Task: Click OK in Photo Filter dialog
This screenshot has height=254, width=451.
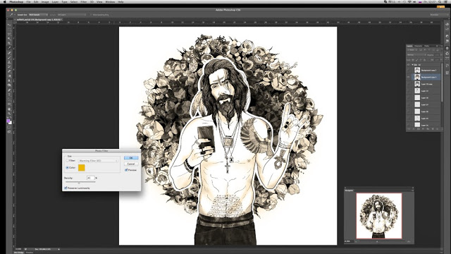Action: 131,158
